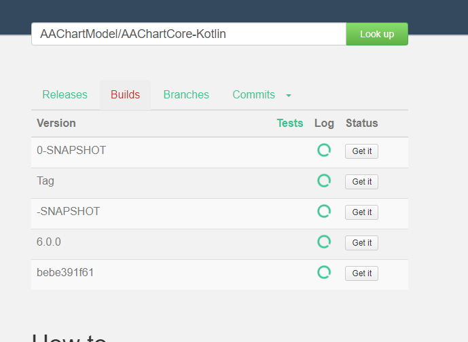Select the 0-SNAPSHOT version text

(71, 150)
